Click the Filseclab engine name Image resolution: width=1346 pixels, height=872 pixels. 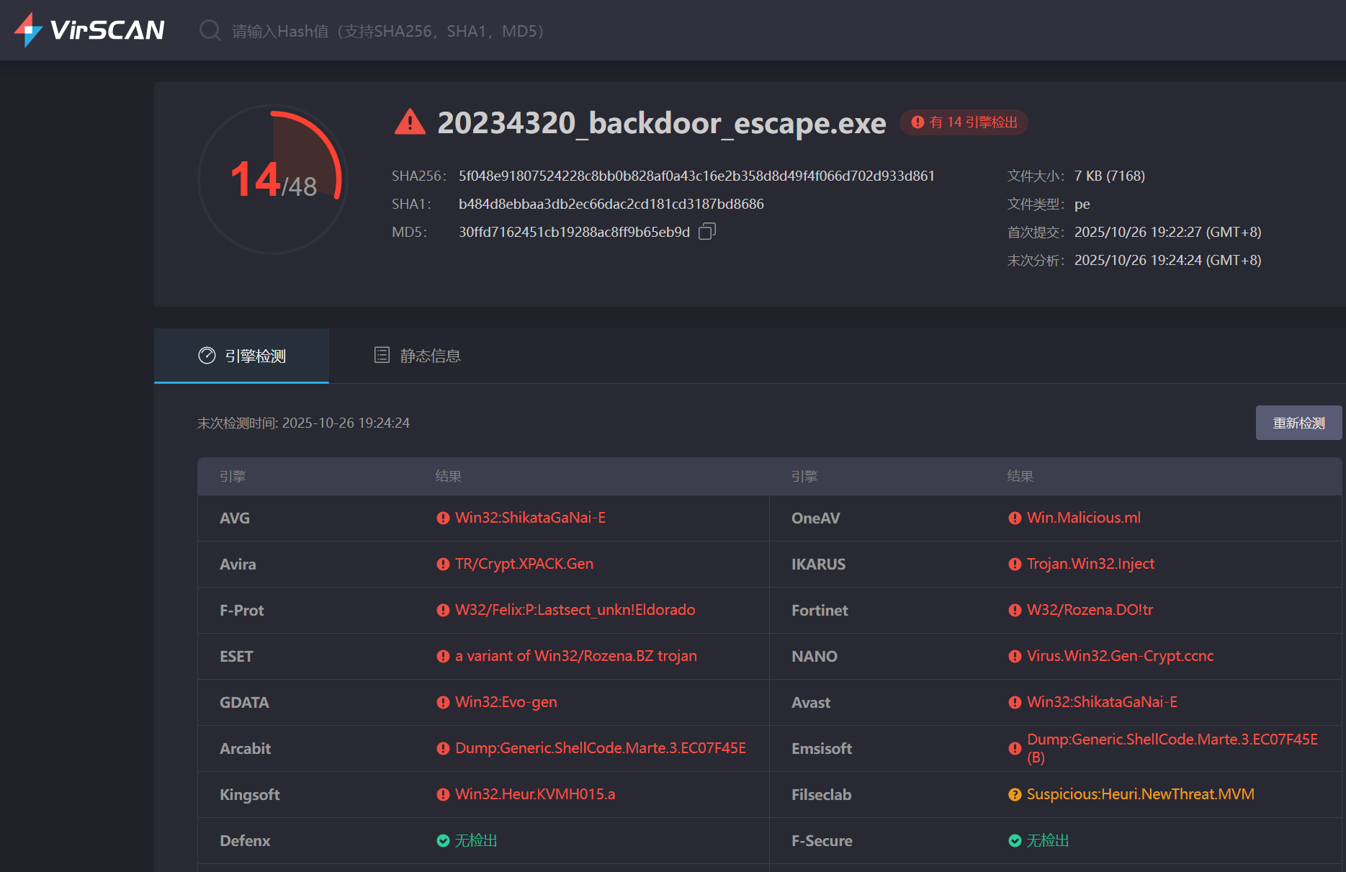[x=821, y=795]
